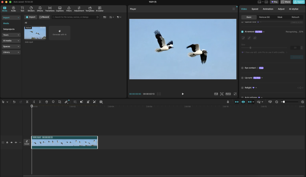Click the Split clip tool
Image resolution: width=306 pixels, height=177 pixels.
[27, 102]
